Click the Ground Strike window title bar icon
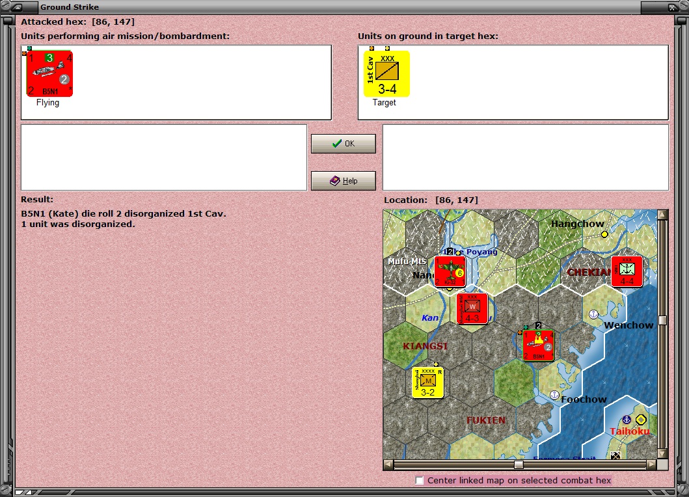This screenshot has width=689, height=497. pos(18,7)
